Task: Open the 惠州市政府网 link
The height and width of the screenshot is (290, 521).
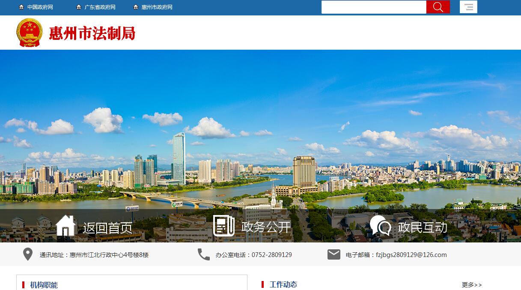Action: pos(157,7)
